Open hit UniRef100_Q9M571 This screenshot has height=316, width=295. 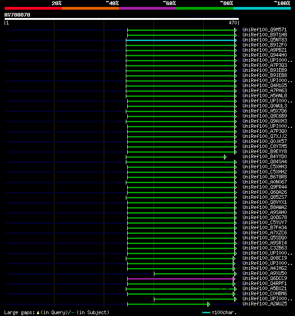pos(265,30)
